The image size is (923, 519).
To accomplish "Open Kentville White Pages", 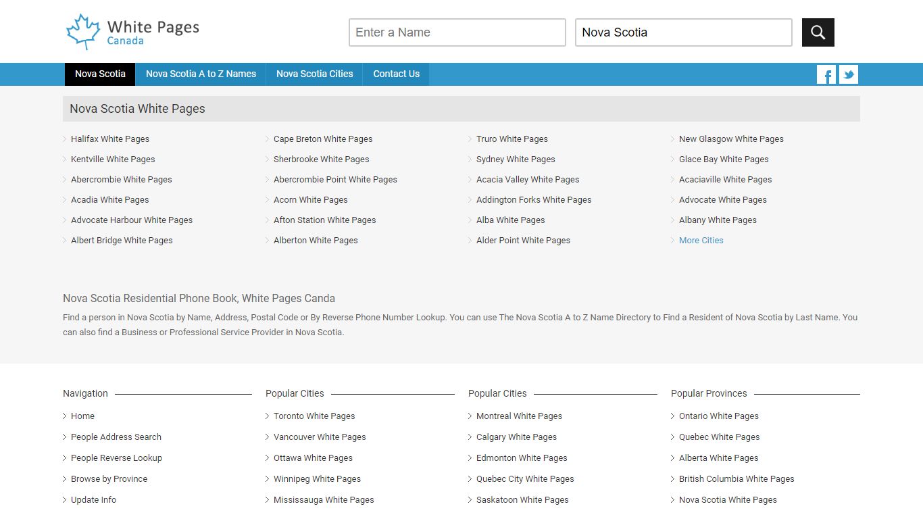I will pos(113,159).
